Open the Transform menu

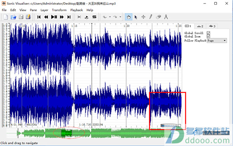[59, 10]
